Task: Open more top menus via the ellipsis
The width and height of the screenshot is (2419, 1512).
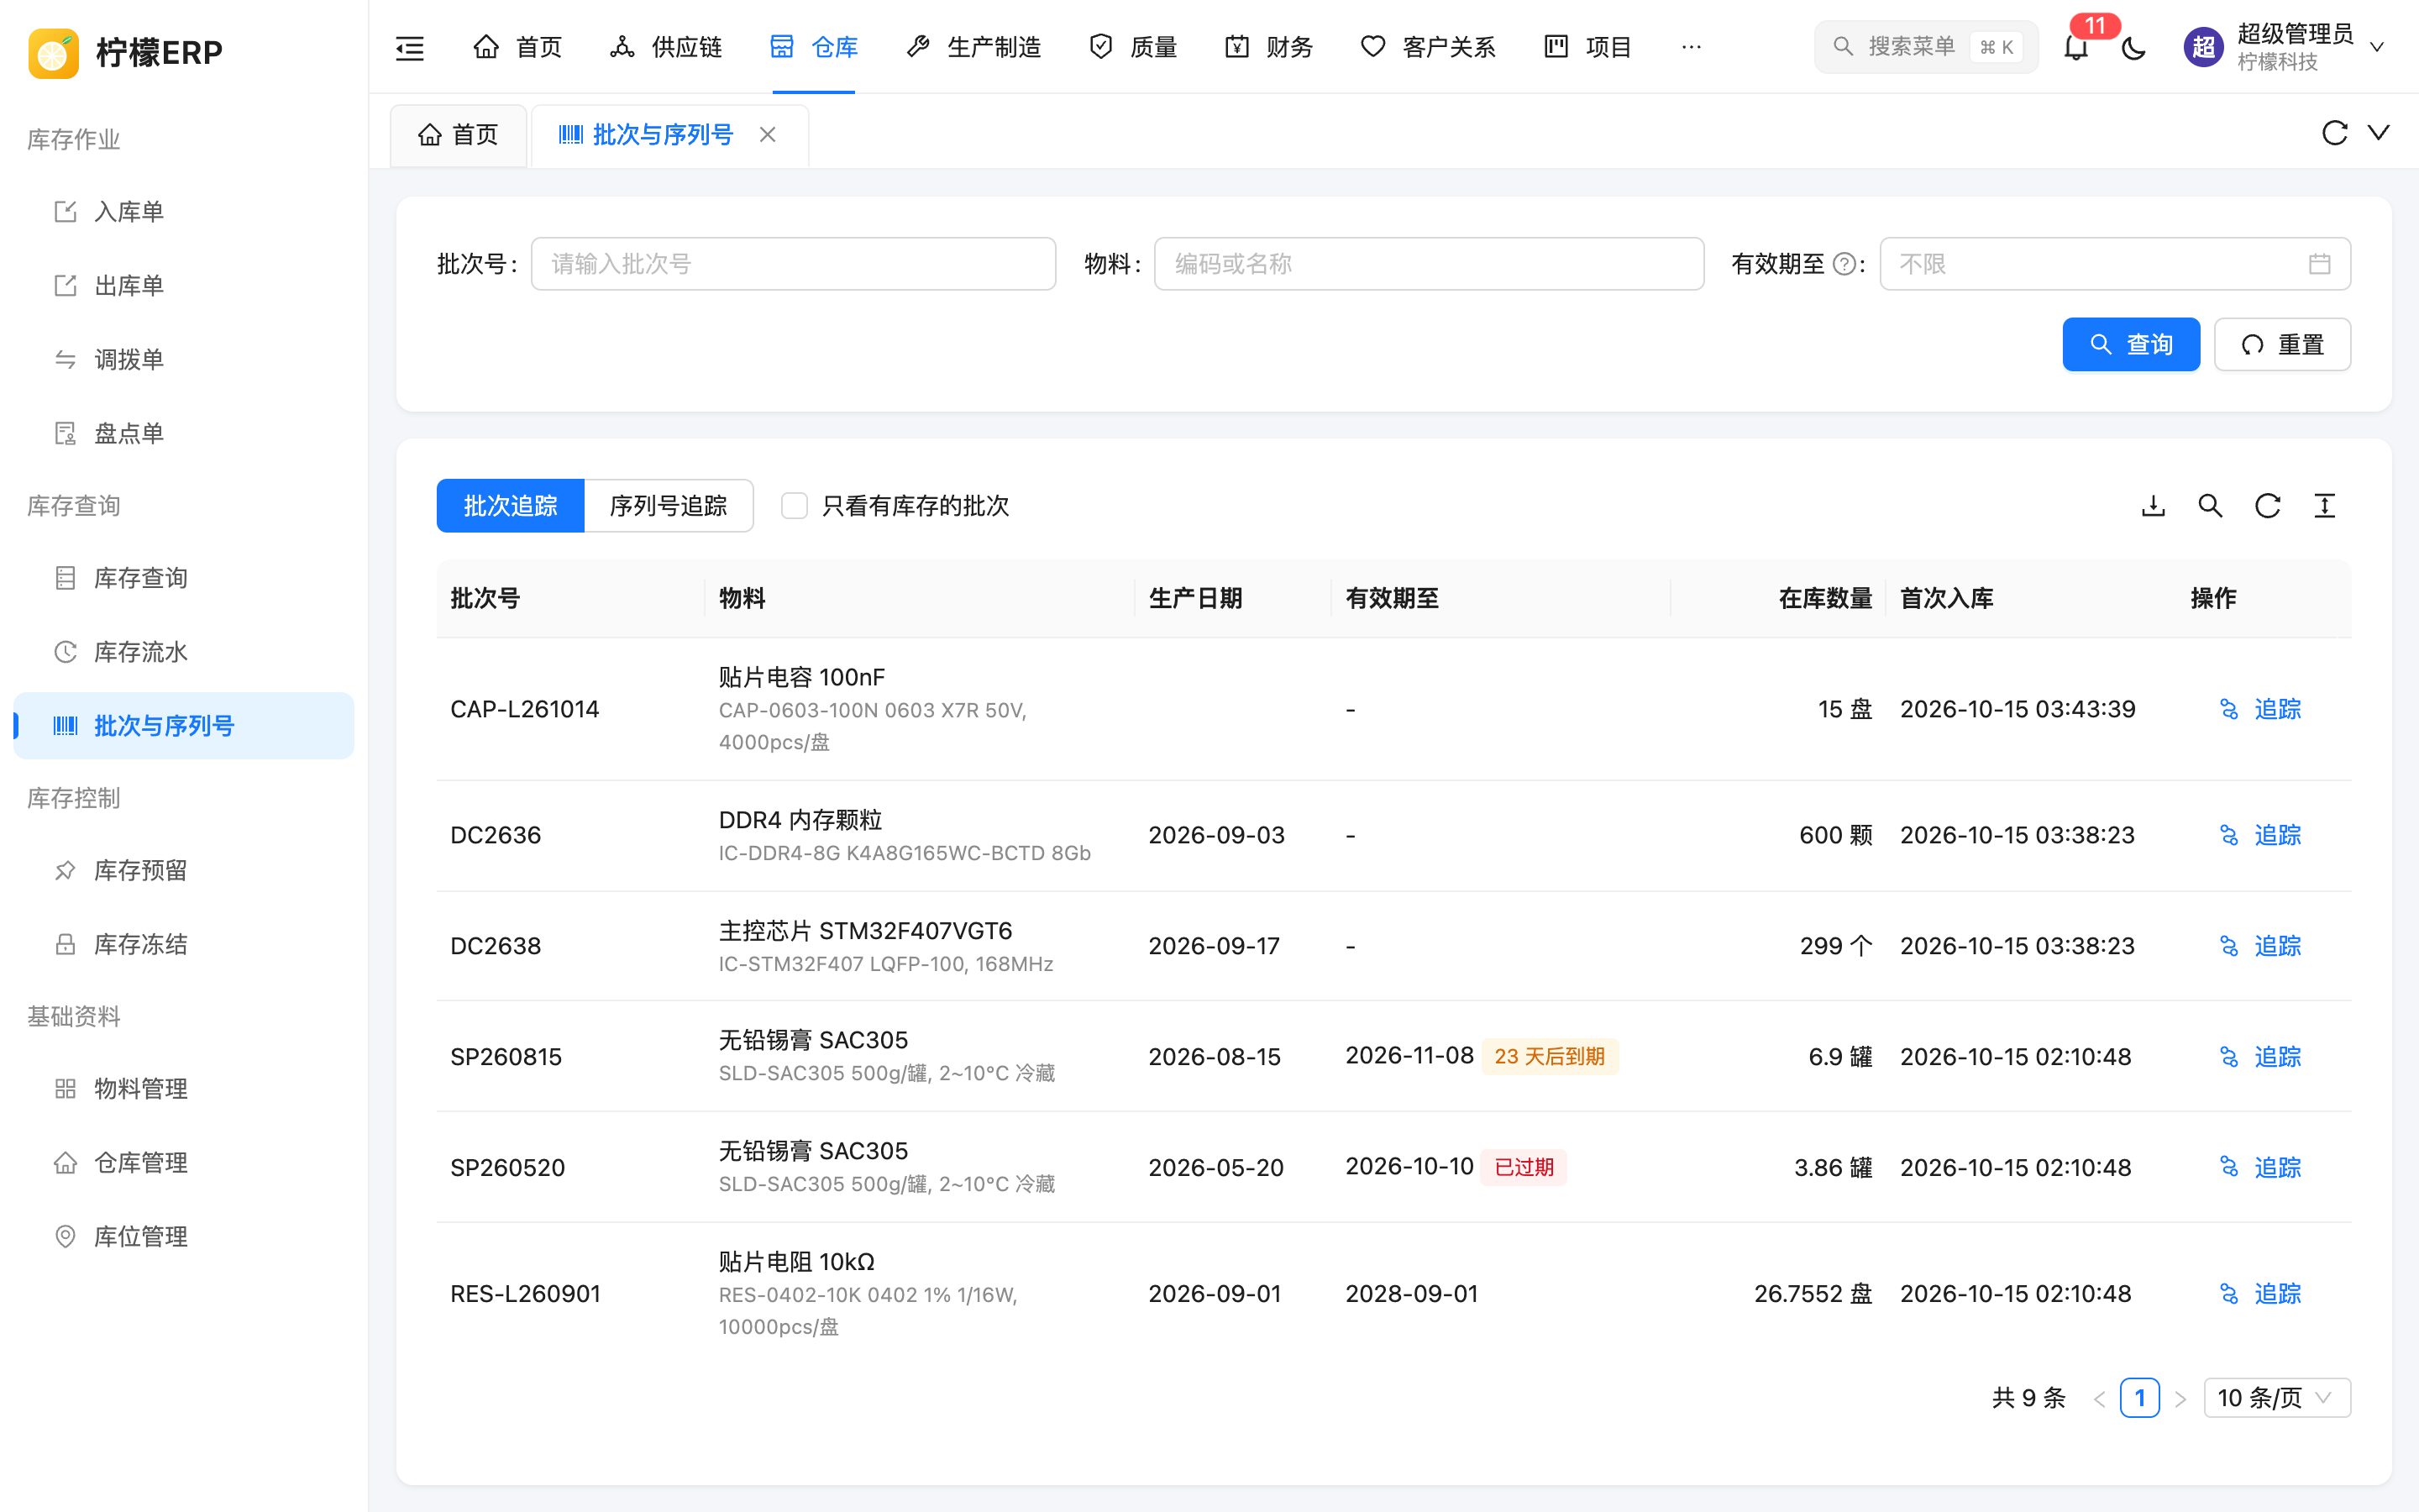Action: [x=1690, y=47]
